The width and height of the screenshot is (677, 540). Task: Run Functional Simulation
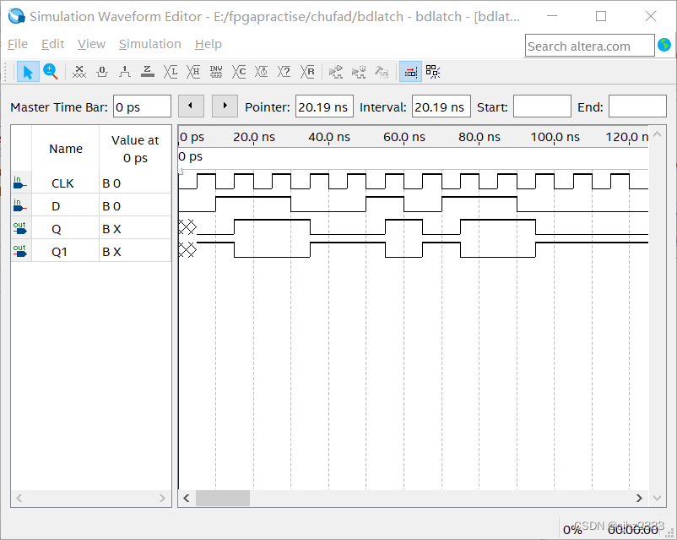click(x=336, y=72)
